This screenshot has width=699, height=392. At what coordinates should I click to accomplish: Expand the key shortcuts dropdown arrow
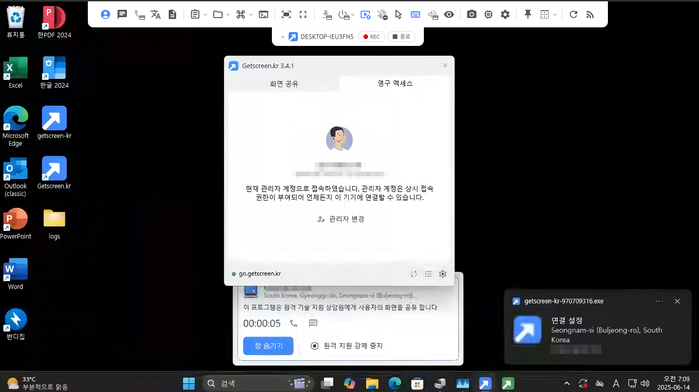tap(251, 15)
